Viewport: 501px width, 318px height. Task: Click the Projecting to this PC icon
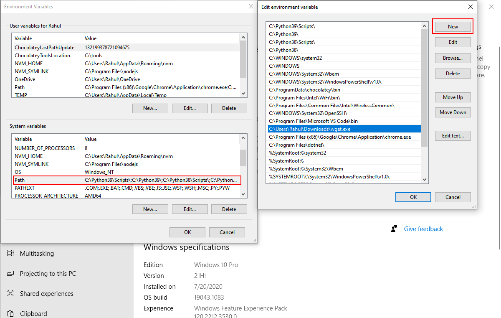pyautogui.click(x=11, y=273)
